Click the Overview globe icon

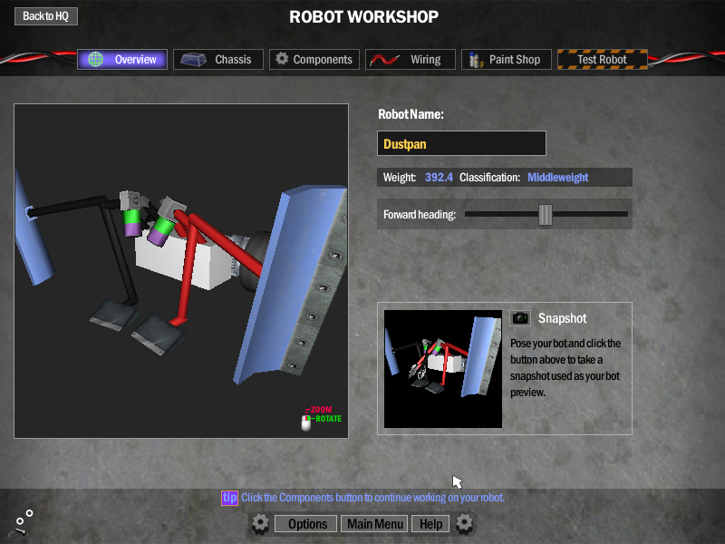pos(96,59)
